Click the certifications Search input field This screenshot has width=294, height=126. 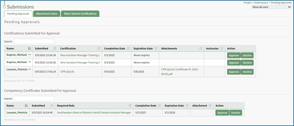[x=34, y=41]
